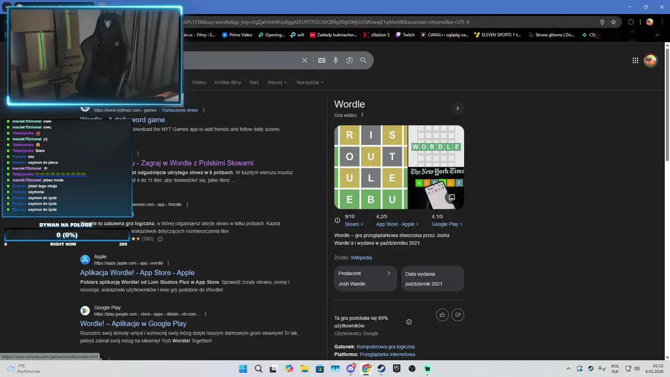Expand the Narzędzia tools dropdown
Image resolution: width=670 pixels, height=377 pixels.
click(310, 82)
